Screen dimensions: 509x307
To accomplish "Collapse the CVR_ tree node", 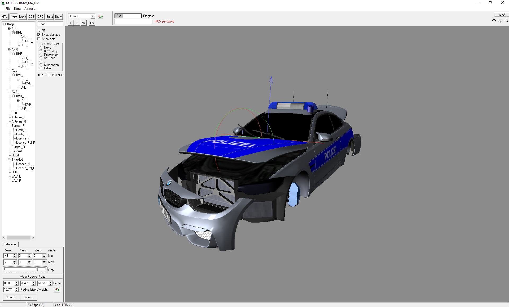I will pos(18,100).
